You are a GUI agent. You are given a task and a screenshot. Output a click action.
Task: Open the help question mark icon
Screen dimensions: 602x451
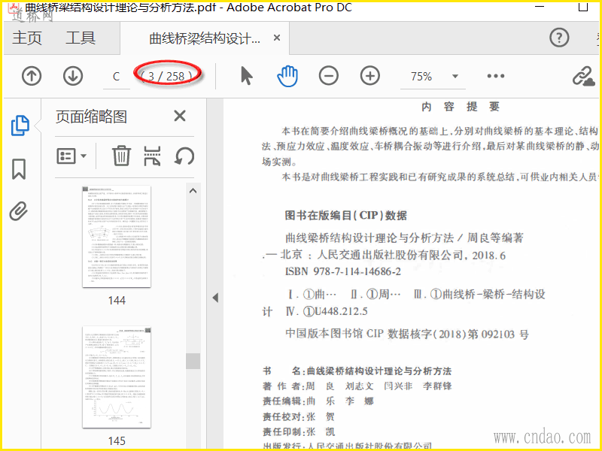click(559, 38)
